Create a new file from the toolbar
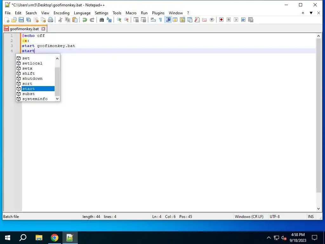This screenshot has width=325, height=244. (x=7, y=20)
